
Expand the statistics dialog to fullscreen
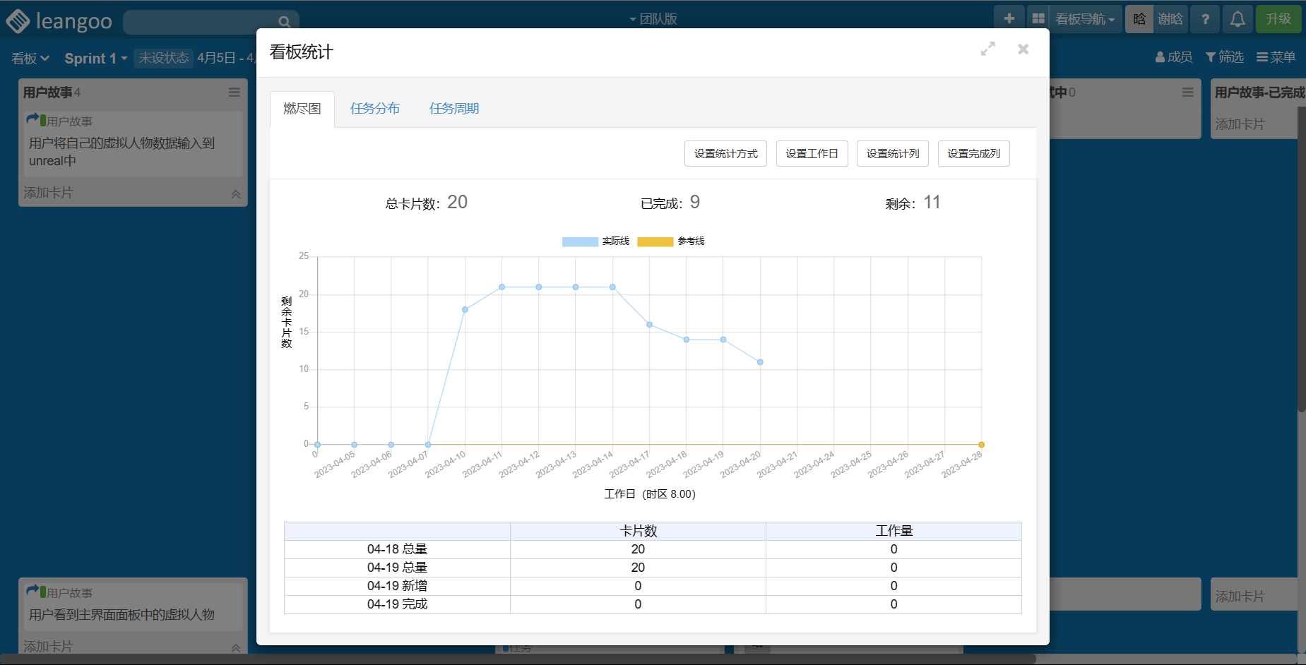coord(987,49)
